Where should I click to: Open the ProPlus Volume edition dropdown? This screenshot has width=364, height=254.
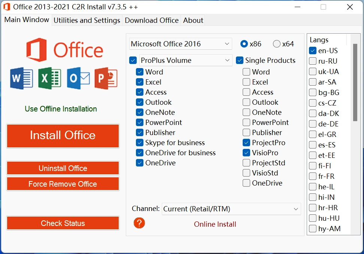pos(186,60)
